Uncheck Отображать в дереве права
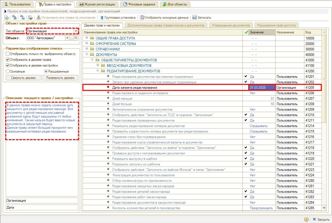The image size is (332, 223). pyautogui.click(x=8, y=60)
